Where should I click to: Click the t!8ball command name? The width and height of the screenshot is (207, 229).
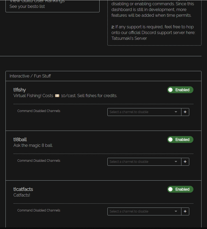pyautogui.click(x=20, y=140)
